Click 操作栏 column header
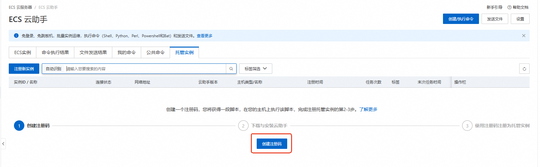The width and height of the screenshot is (540, 167). click(460, 82)
